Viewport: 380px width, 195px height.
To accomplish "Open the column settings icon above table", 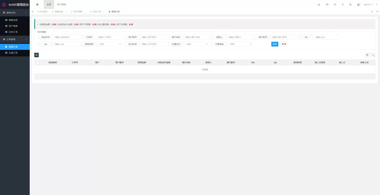I will coord(367,55).
